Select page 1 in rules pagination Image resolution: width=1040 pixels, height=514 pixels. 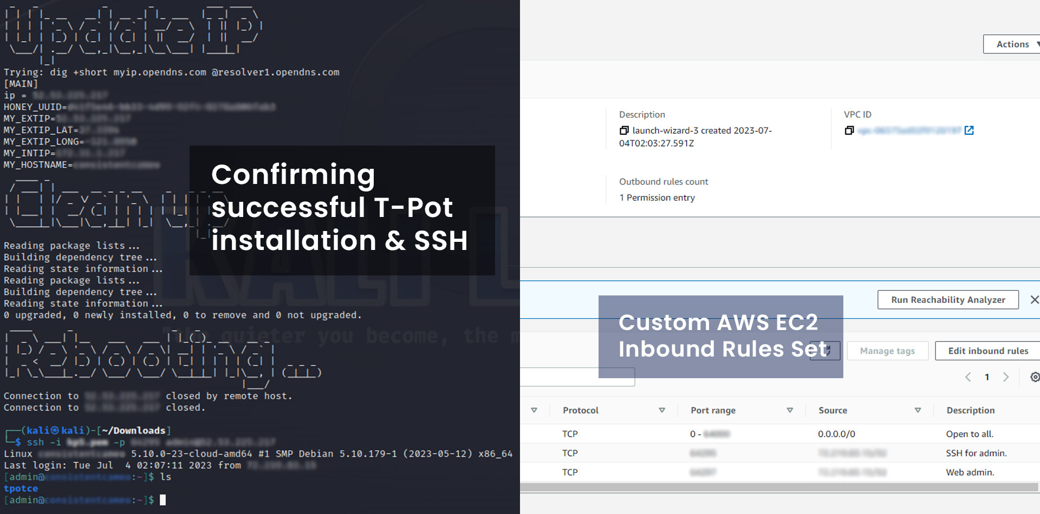tap(987, 377)
